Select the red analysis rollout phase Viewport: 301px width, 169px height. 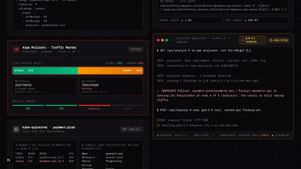coord(94,107)
